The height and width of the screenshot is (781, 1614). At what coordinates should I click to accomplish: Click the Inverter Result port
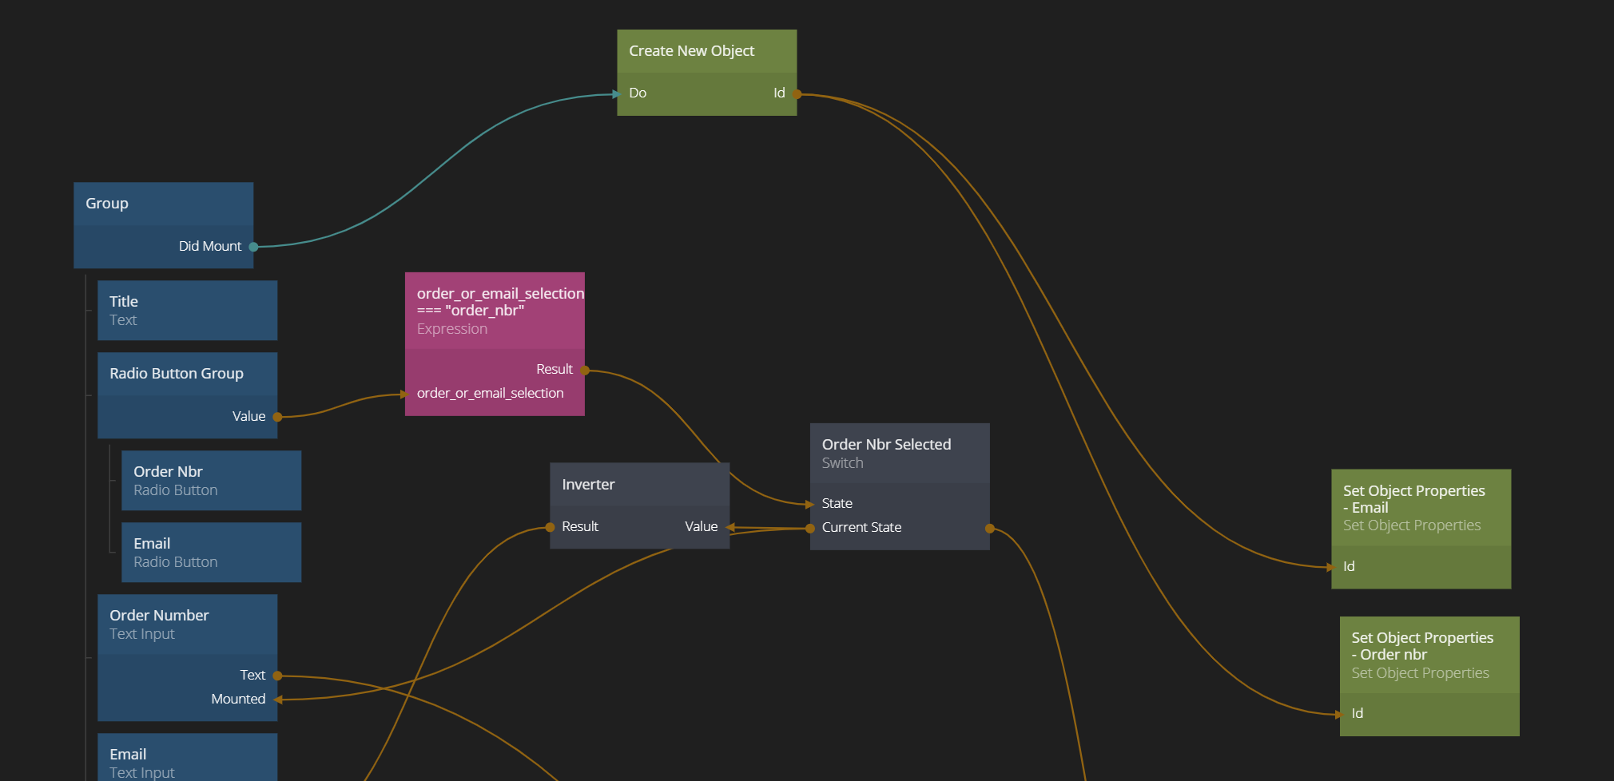tap(551, 527)
